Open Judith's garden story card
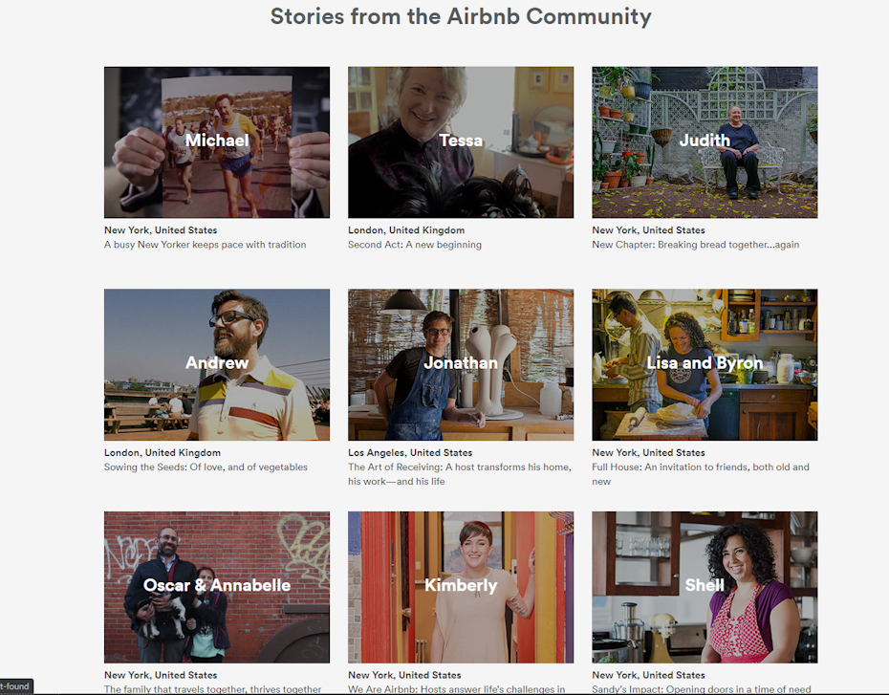The image size is (889, 695). point(705,142)
